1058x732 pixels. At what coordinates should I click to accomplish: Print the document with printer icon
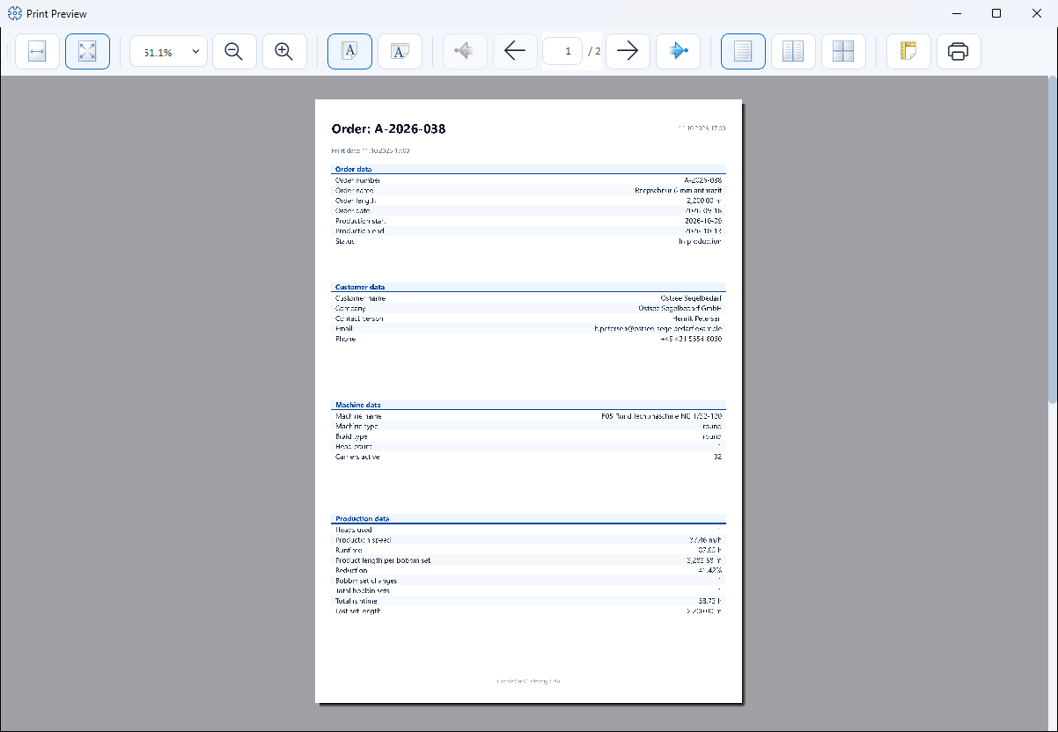(x=959, y=52)
